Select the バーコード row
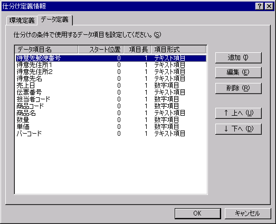The image size is (276, 224). point(111,134)
